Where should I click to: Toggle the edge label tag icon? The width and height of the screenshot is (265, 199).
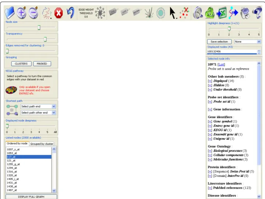(x=113, y=12)
